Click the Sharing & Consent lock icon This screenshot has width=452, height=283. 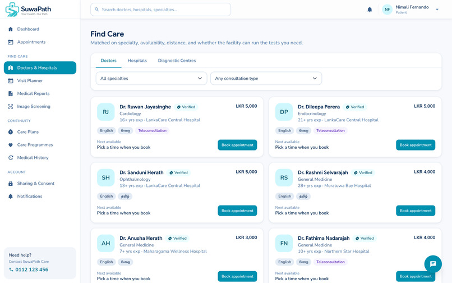[11, 184]
